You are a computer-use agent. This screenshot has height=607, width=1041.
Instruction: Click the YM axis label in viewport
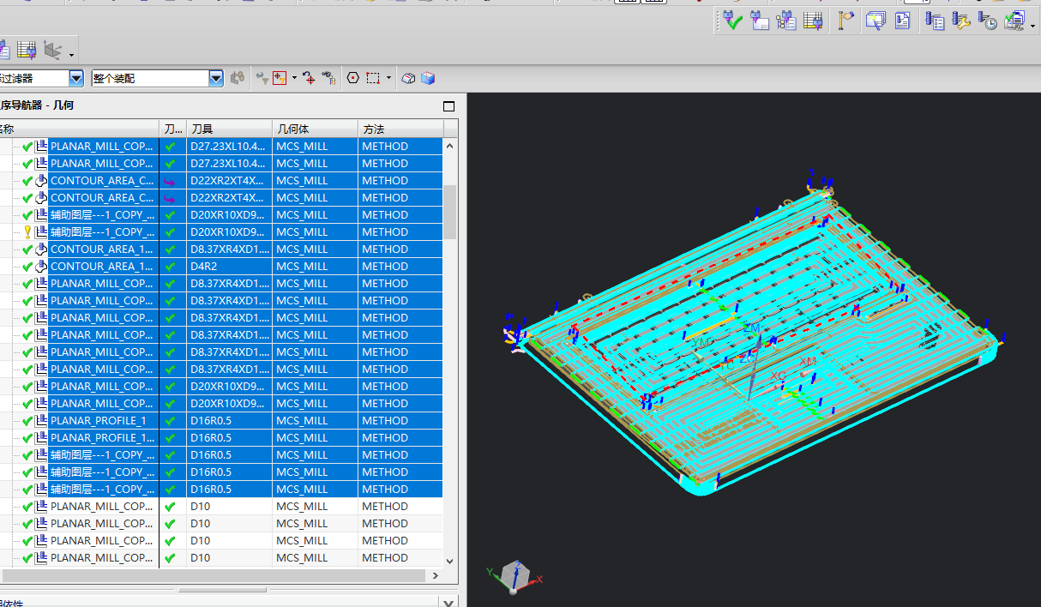[701, 343]
